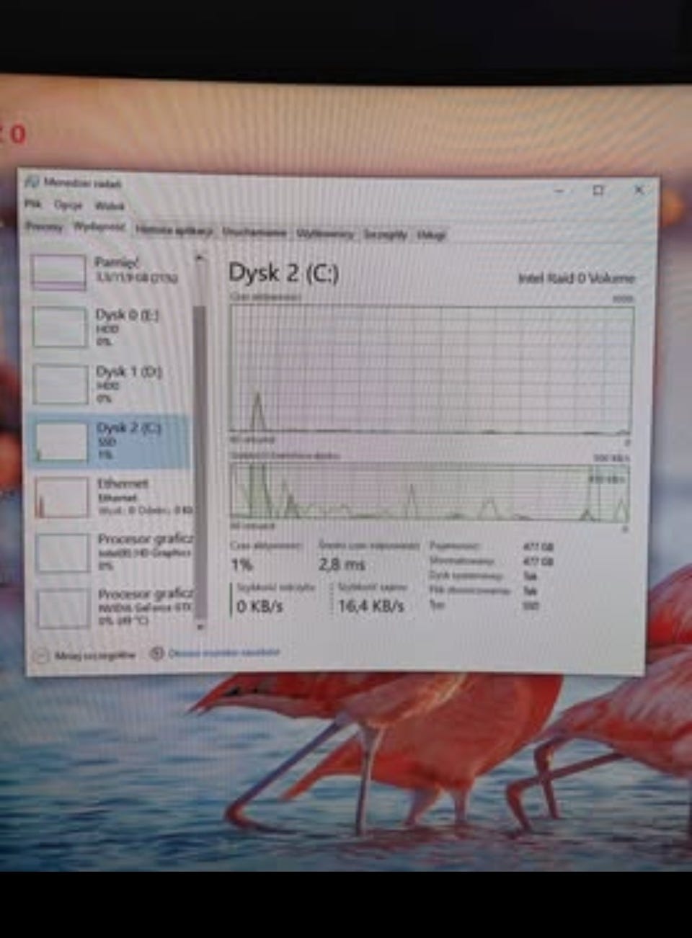692x938 pixels.
Task: Collapse view with the Mniej szczegółów arrow icon
Action: (42, 655)
